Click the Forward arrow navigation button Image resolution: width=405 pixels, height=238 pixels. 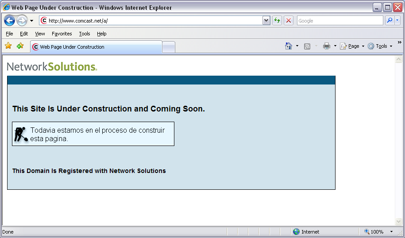(22, 21)
